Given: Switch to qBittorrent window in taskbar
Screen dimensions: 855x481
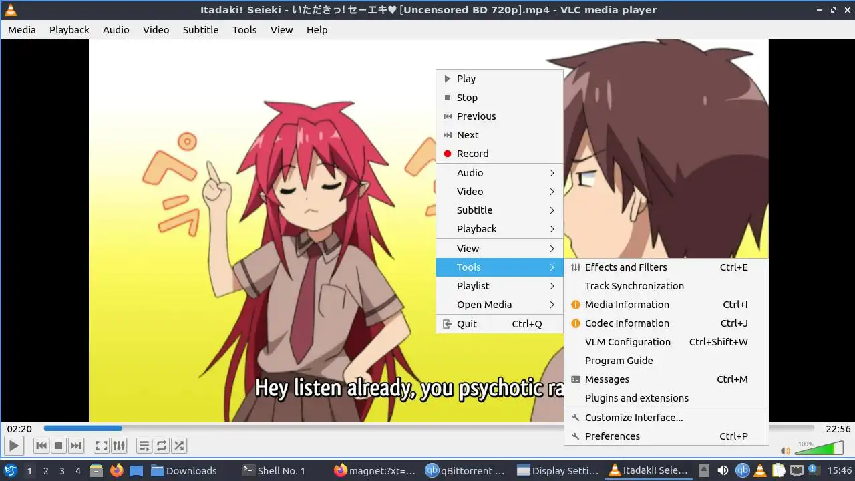Looking at the screenshot, I should [466, 470].
